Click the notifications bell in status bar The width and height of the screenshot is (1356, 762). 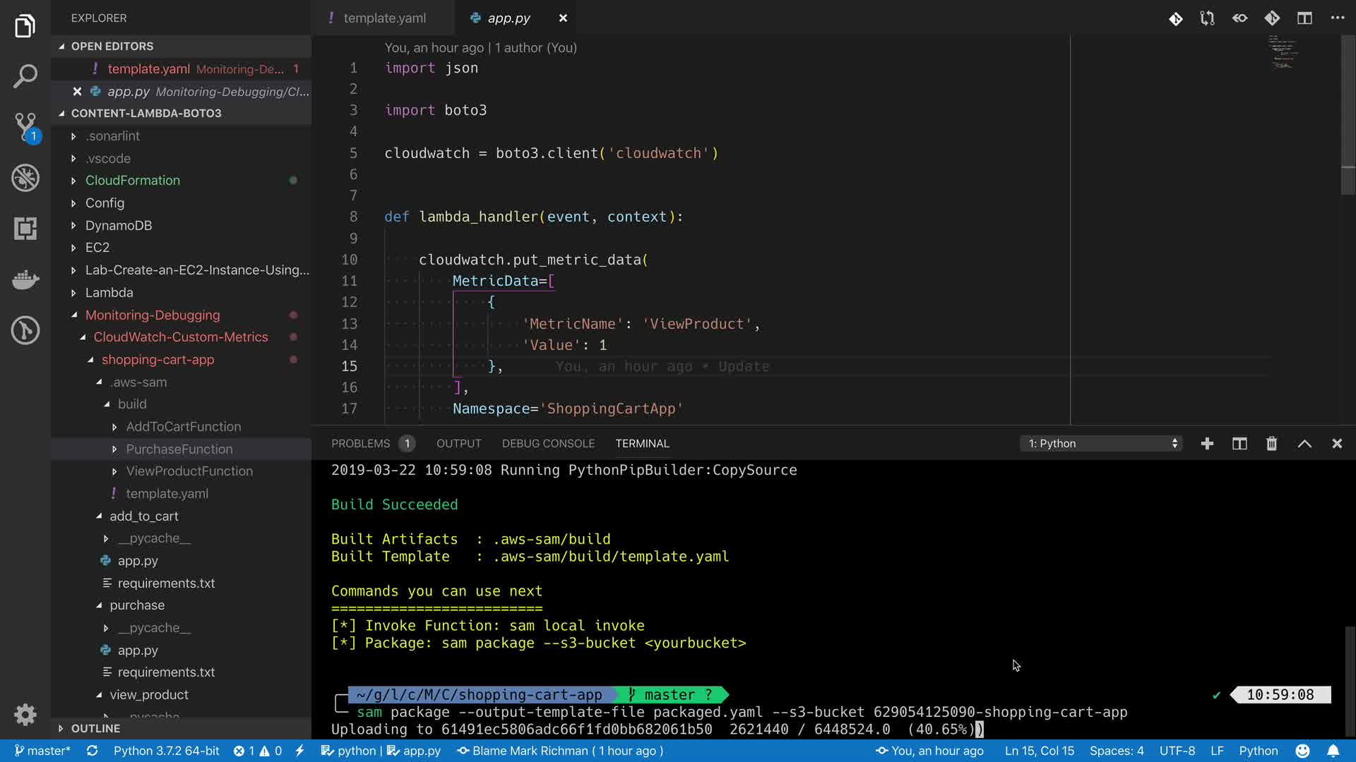[x=1333, y=751]
